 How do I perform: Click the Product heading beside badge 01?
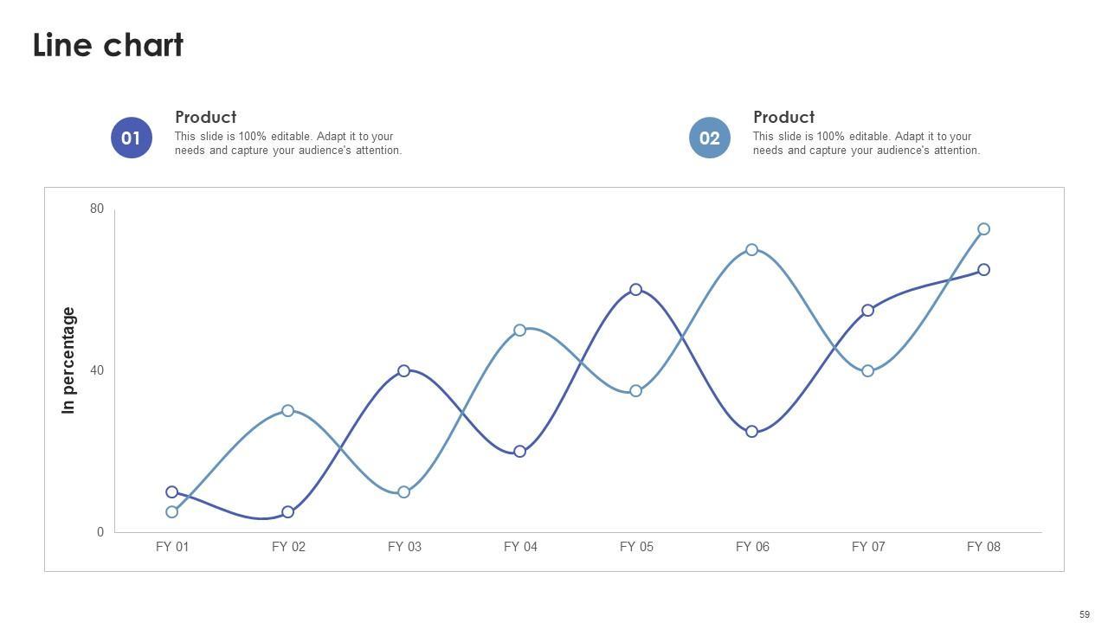[205, 117]
